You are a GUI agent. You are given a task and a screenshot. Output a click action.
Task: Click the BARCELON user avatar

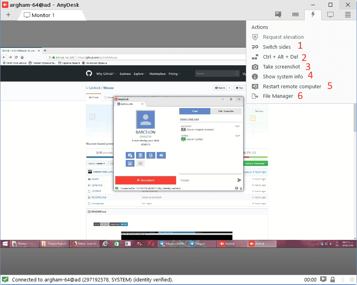(146, 120)
